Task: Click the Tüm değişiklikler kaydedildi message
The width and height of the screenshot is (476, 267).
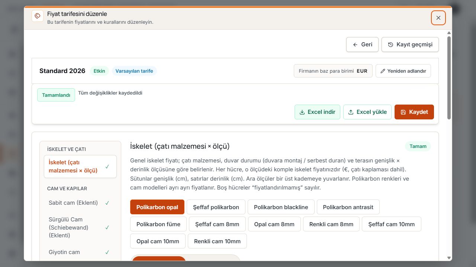Action: (110, 93)
